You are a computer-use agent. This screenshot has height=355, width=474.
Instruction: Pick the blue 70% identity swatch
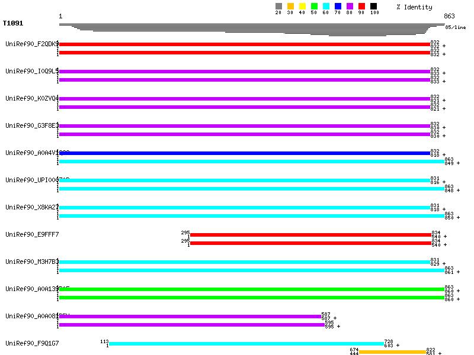[x=338, y=7]
